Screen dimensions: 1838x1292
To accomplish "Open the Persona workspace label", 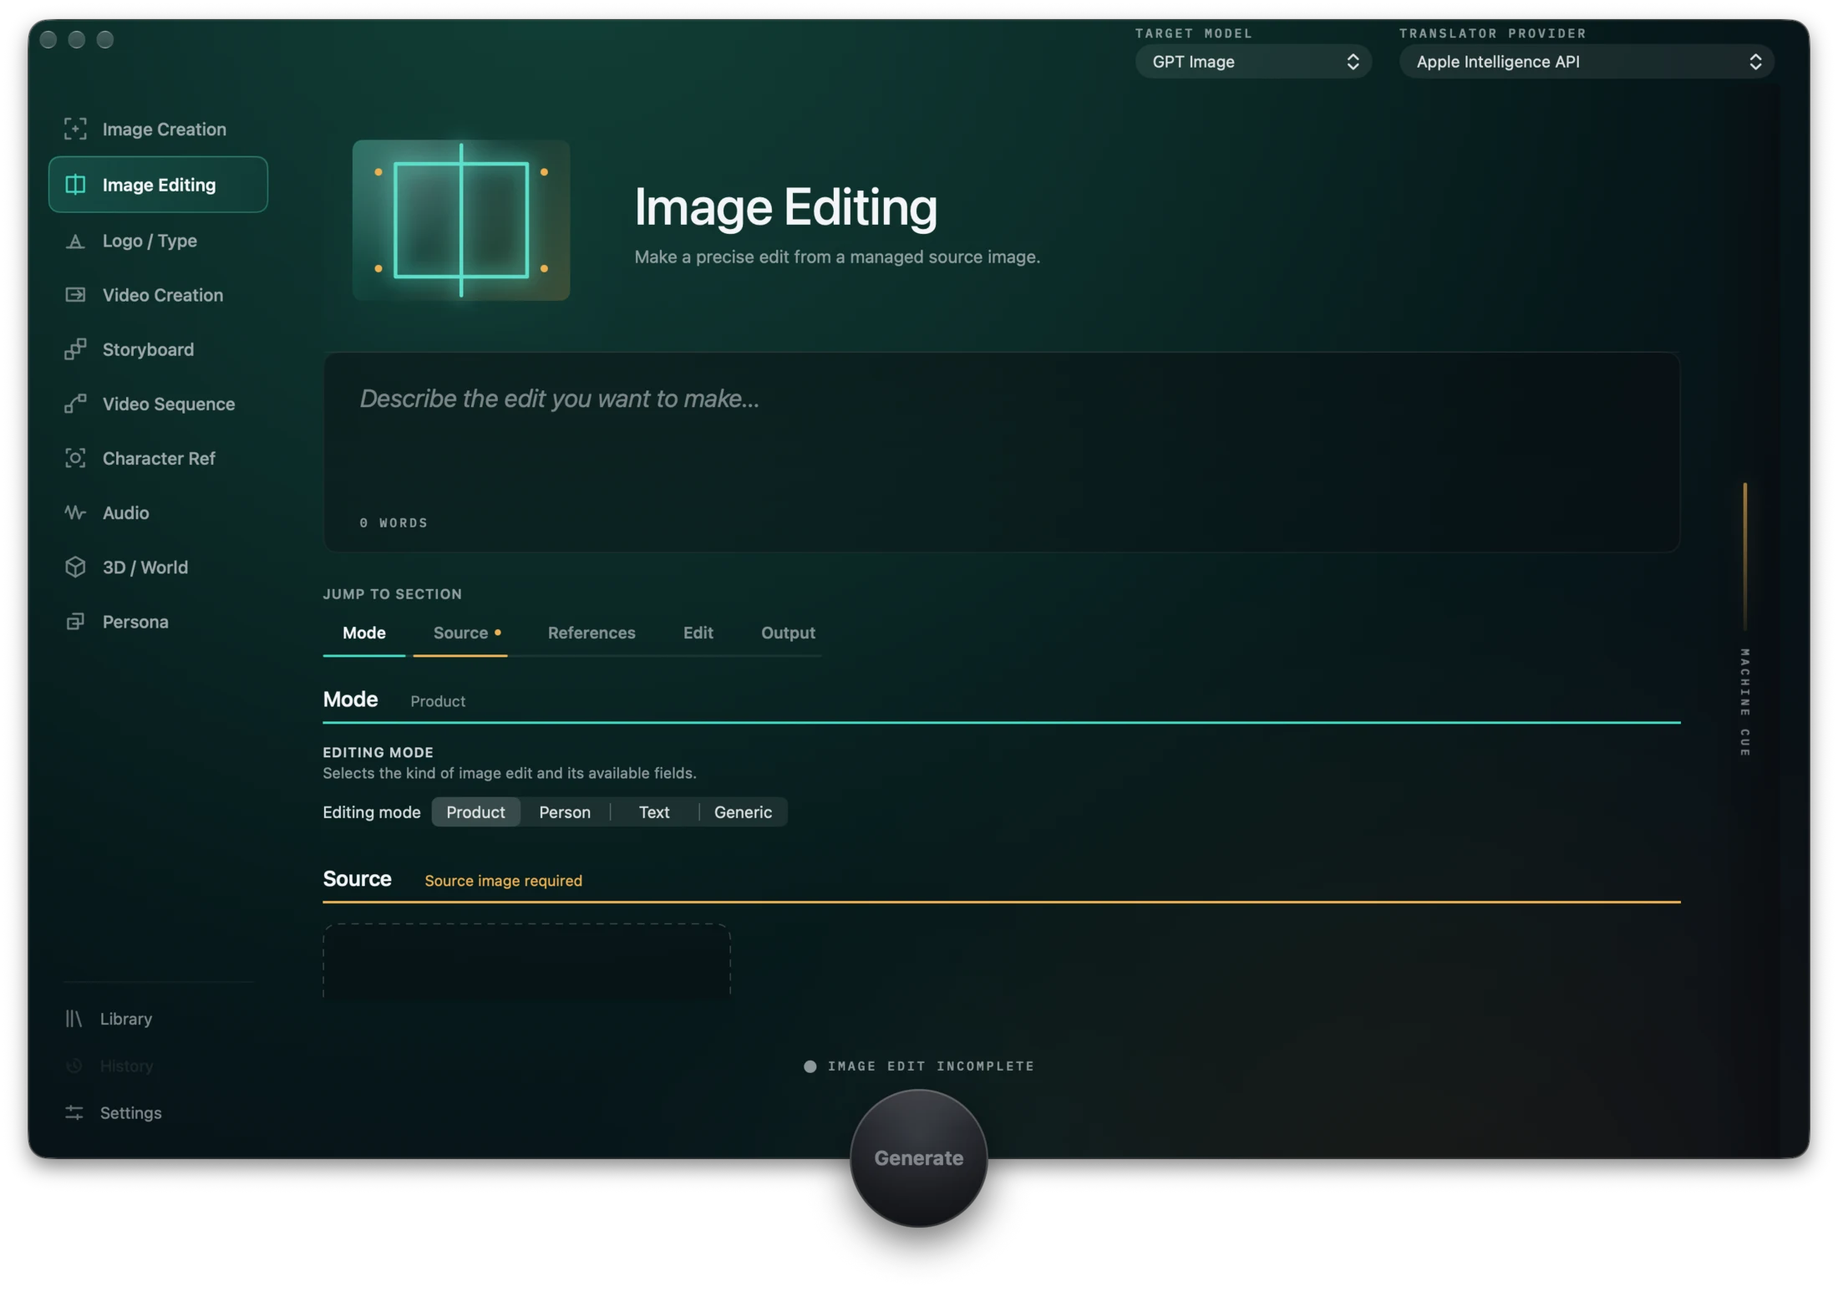I will click(135, 621).
